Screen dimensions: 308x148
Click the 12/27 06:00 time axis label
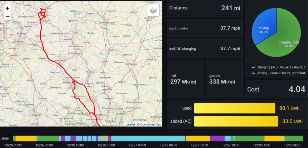pos(168,145)
